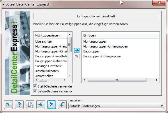Toggle Stahl-Bauteile verwenden checkbox
Screen dimensions: 168x113
35,86
